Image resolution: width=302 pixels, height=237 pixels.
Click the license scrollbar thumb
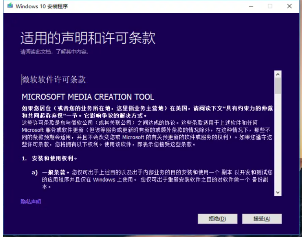tap(278, 86)
